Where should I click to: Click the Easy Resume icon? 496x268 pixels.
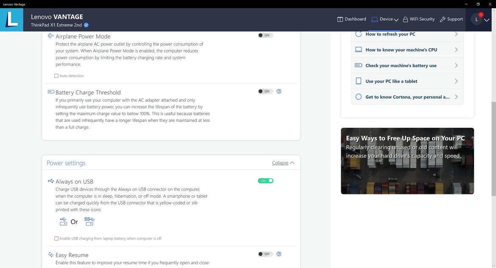[50, 254]
